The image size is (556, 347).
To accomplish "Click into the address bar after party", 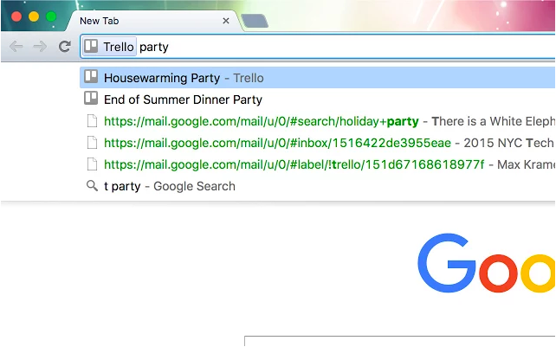I will tap(354, 47).
